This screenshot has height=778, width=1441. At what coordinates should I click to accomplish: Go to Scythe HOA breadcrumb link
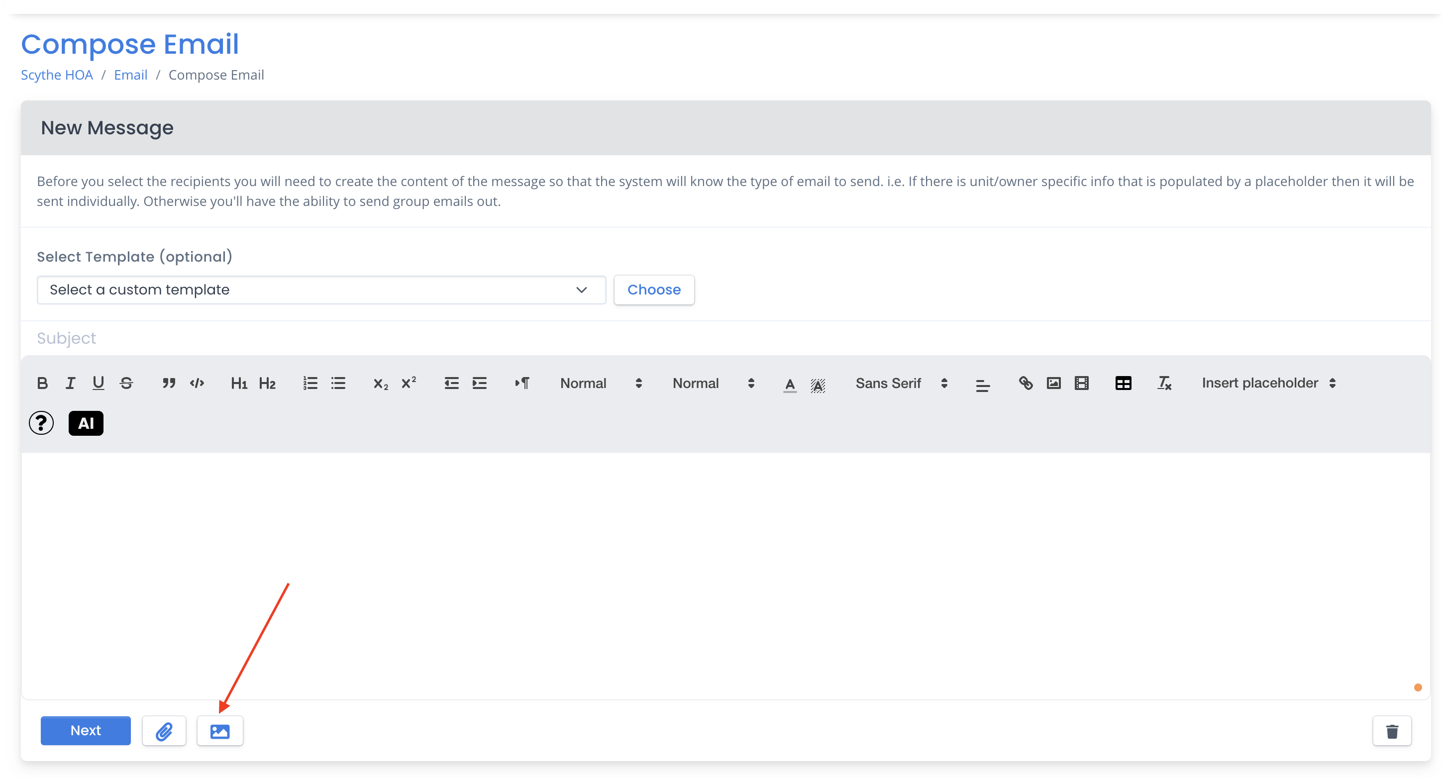(x=57, y=75)
